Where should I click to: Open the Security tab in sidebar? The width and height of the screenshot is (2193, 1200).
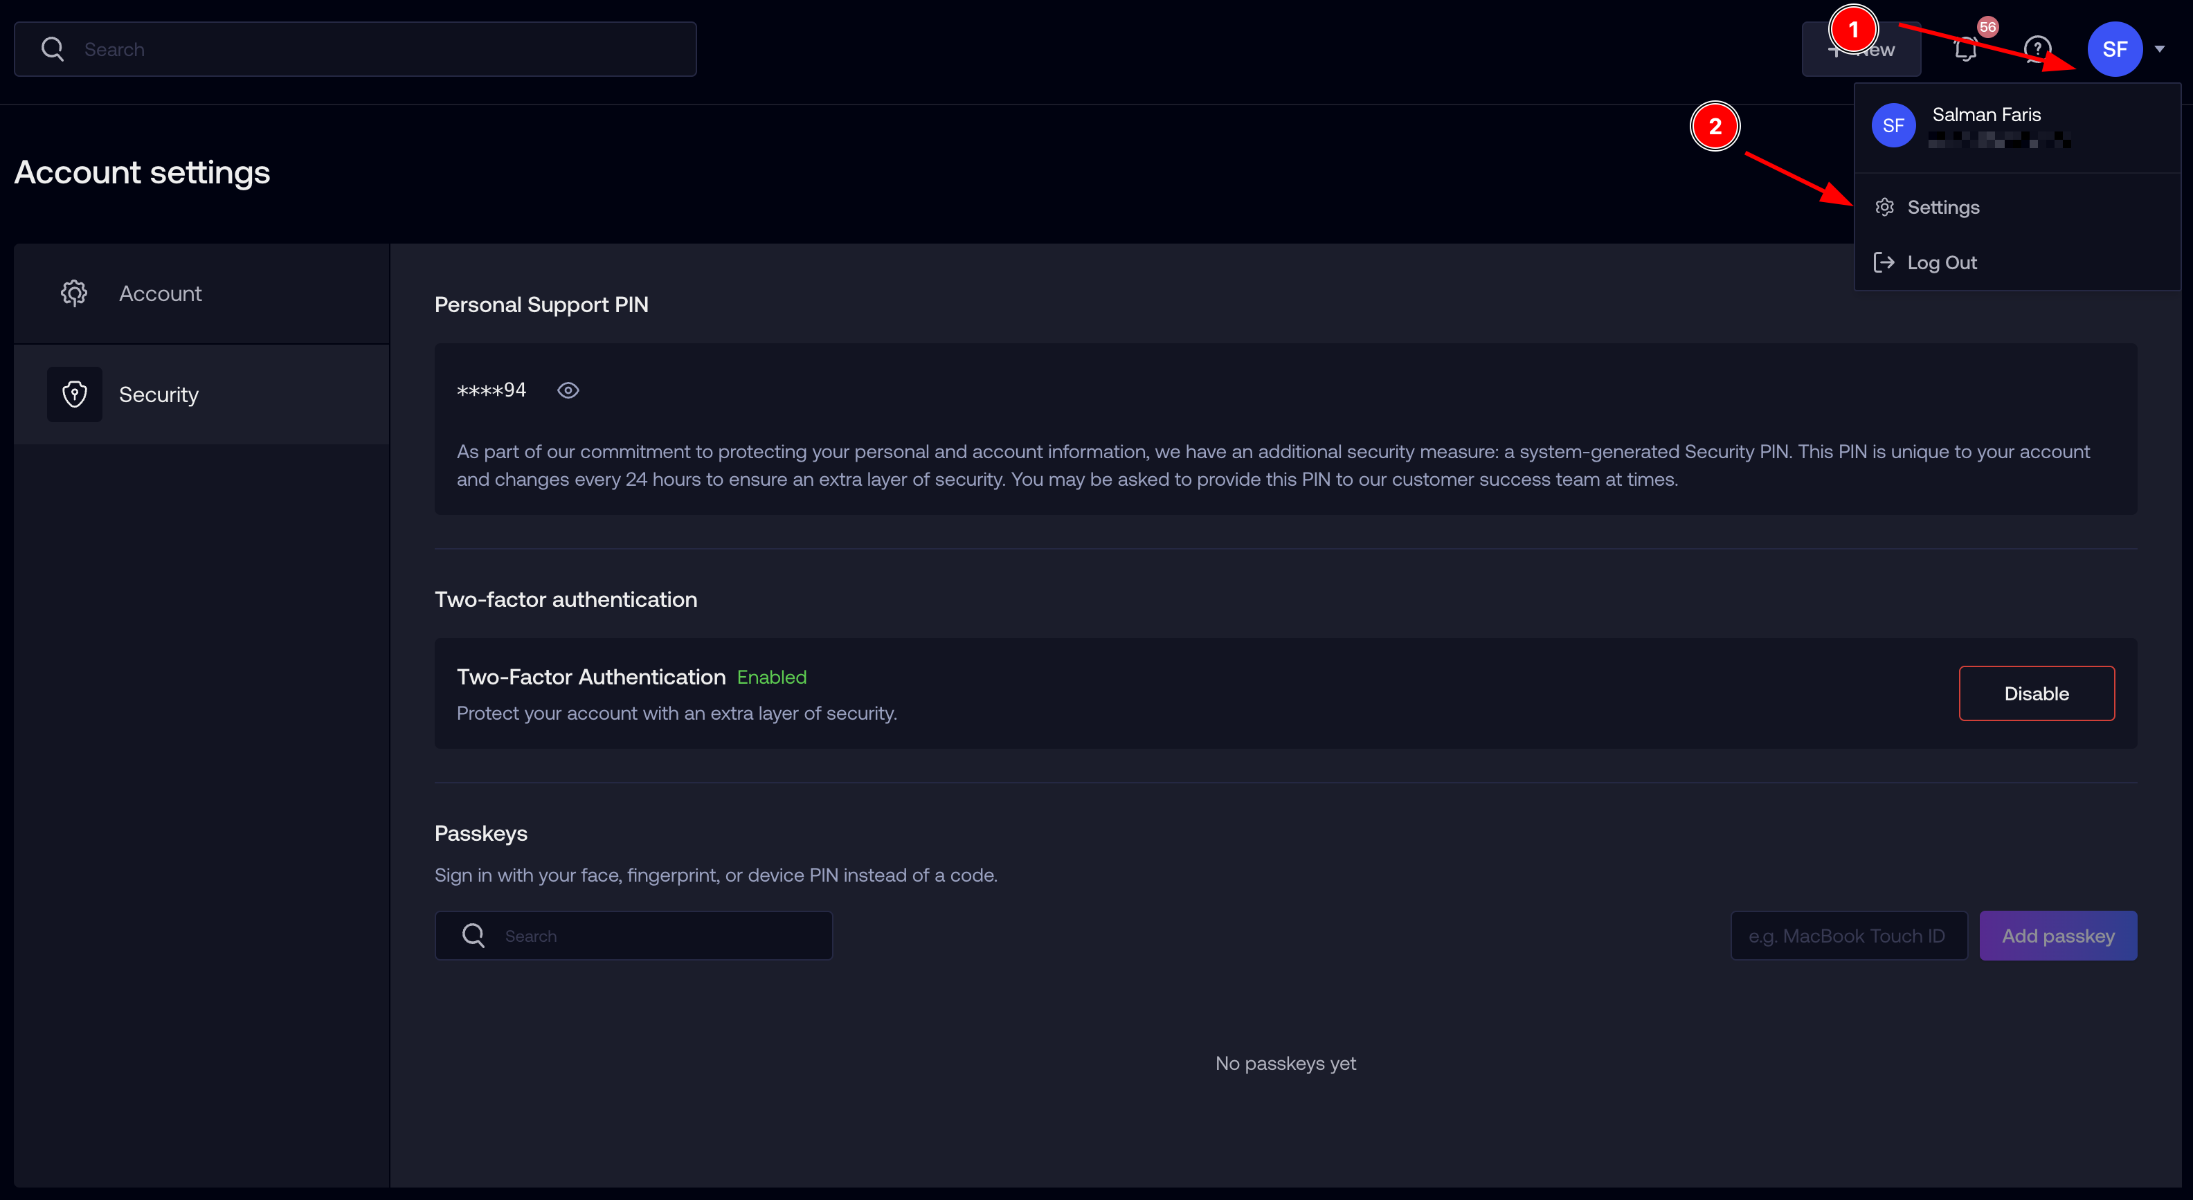(201, 395)
